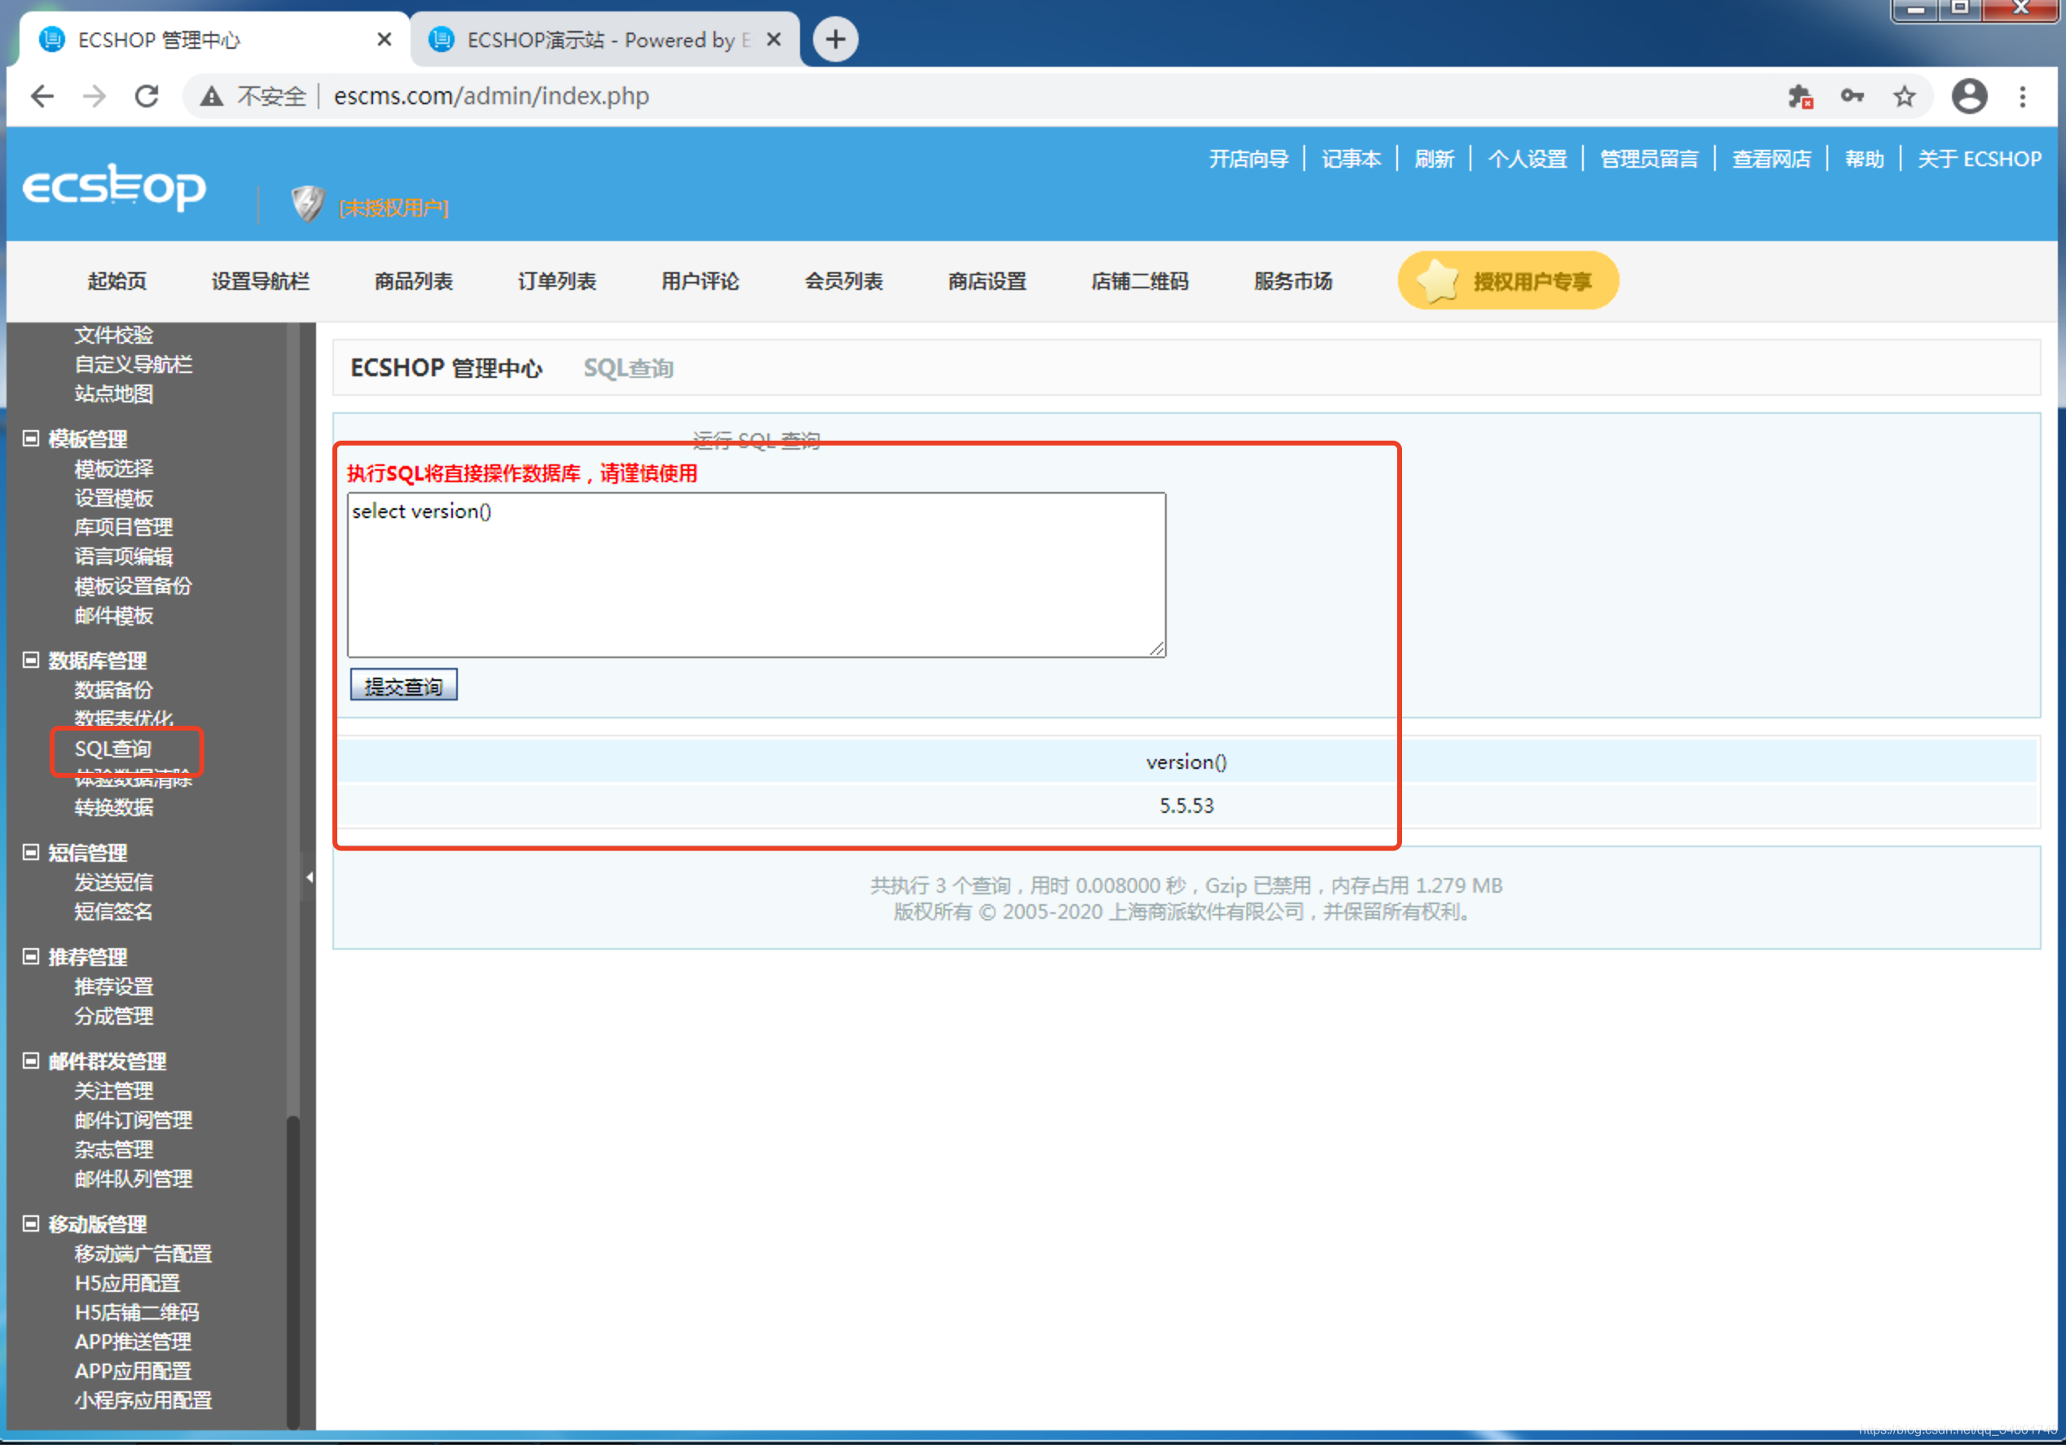Open 店铺二维码 in the top navigation
Viewport: 2066px width, 1445px height.
click(1140, 282)
